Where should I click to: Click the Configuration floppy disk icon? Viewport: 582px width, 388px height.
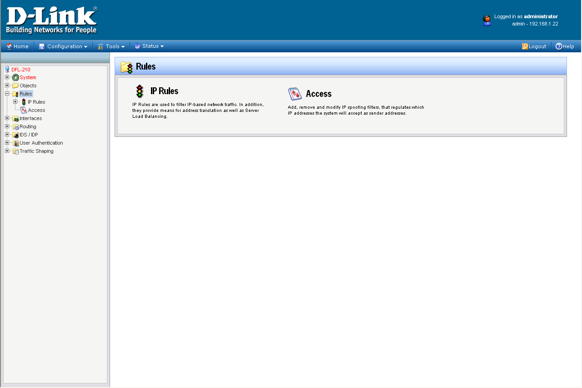pyautogui.click(x=42, y=46)
